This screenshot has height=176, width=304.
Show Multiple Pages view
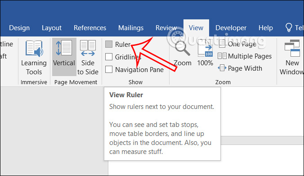(244, 56)
